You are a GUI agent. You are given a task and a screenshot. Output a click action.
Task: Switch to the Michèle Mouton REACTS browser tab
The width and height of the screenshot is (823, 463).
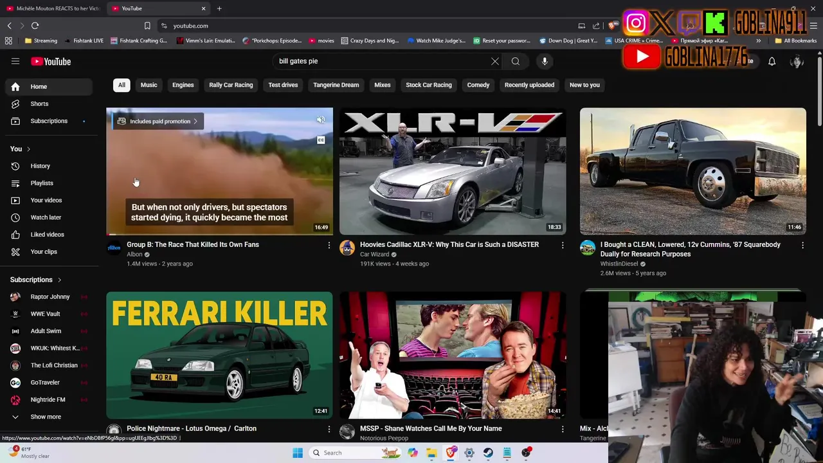(x=53, y=8)
